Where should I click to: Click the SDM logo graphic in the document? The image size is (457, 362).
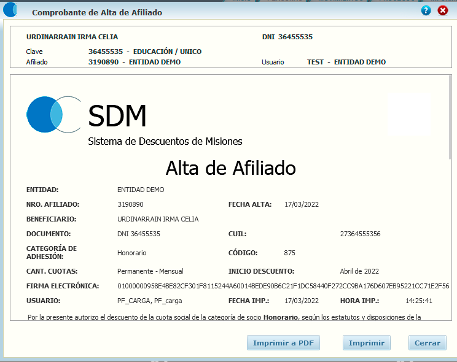tap(53, 115)
